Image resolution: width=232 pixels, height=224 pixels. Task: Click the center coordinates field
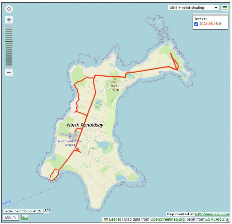coord(23,211)
